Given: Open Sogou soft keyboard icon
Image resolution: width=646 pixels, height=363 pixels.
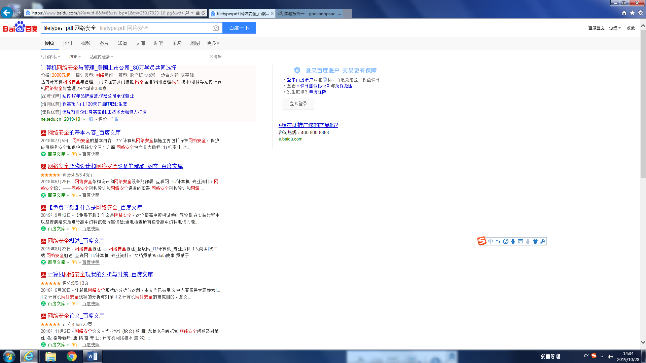Looking at the screenshot, I should coord(521,241).
